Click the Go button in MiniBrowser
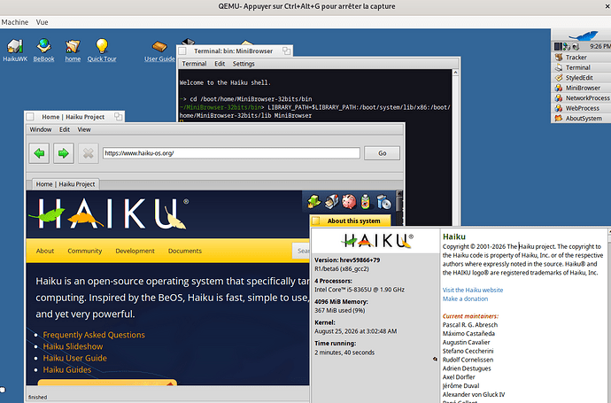Viewport: 611px width, 403px height. 382,153
